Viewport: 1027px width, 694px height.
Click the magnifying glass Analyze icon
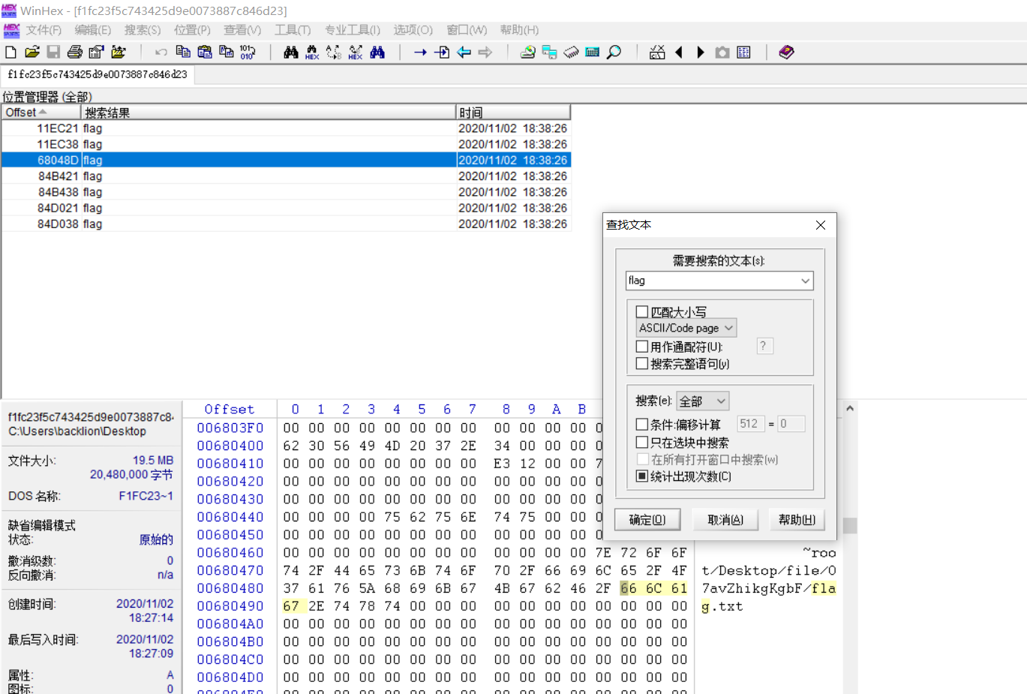pyautogui.click(x=614, y=52)
